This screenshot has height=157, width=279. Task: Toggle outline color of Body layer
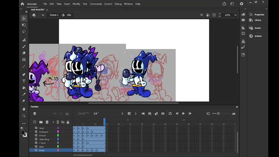58,146
